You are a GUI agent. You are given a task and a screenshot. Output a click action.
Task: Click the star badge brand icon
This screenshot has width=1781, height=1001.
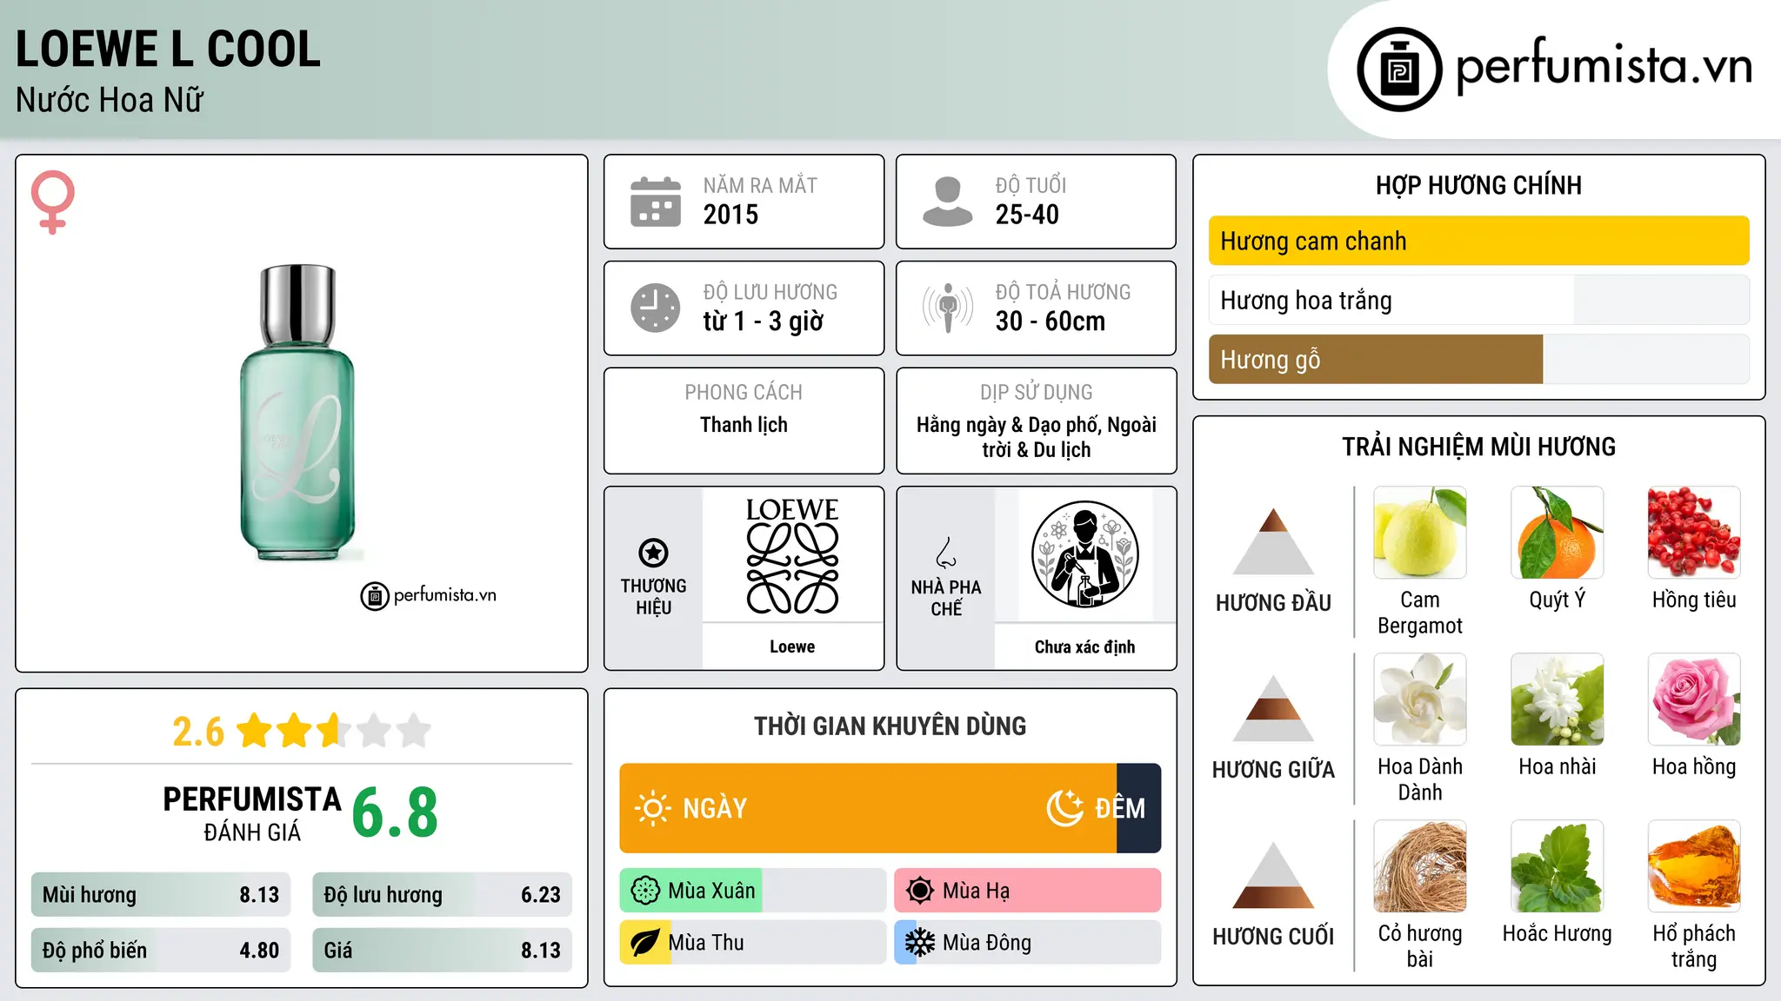[x=653, y=553]
